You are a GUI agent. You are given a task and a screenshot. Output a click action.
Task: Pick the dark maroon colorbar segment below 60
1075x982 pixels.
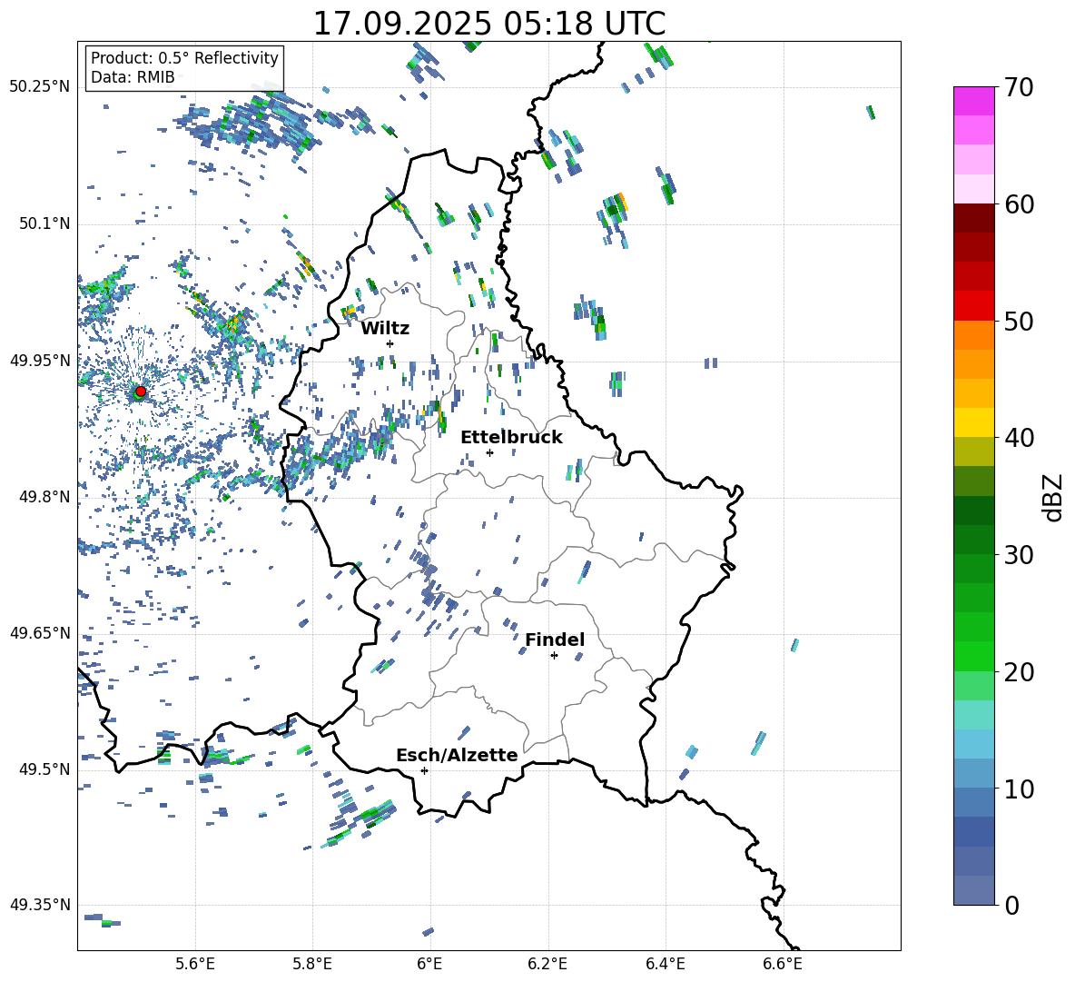tap(974, 218)
